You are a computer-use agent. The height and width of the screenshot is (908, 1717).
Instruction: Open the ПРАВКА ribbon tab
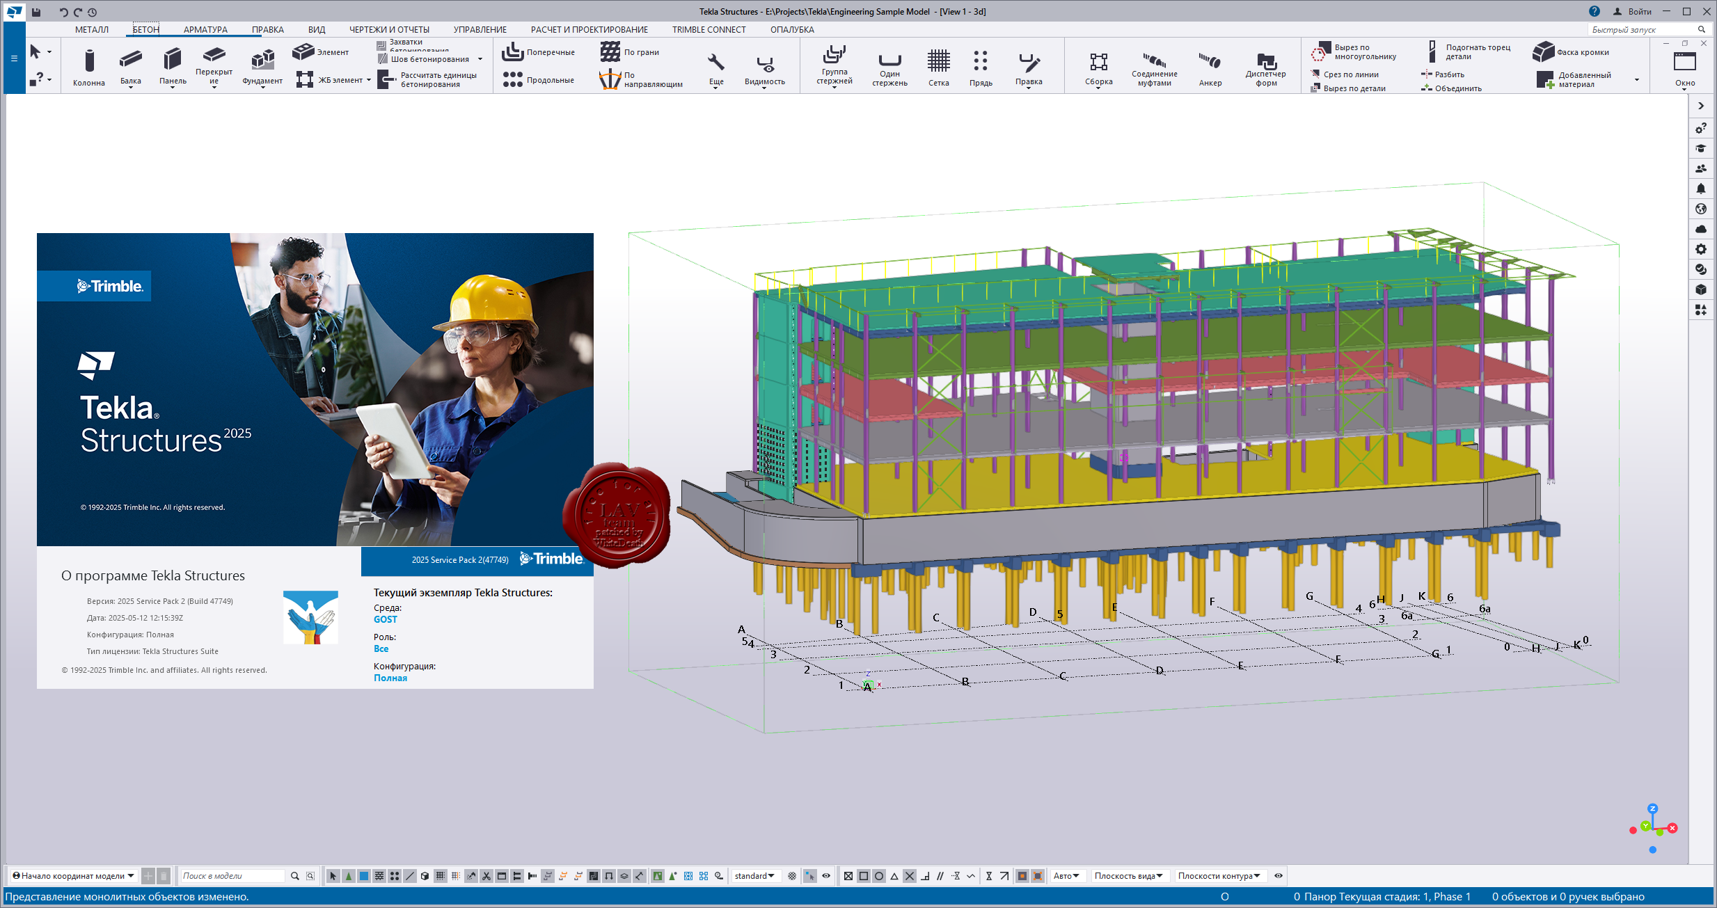268,30
